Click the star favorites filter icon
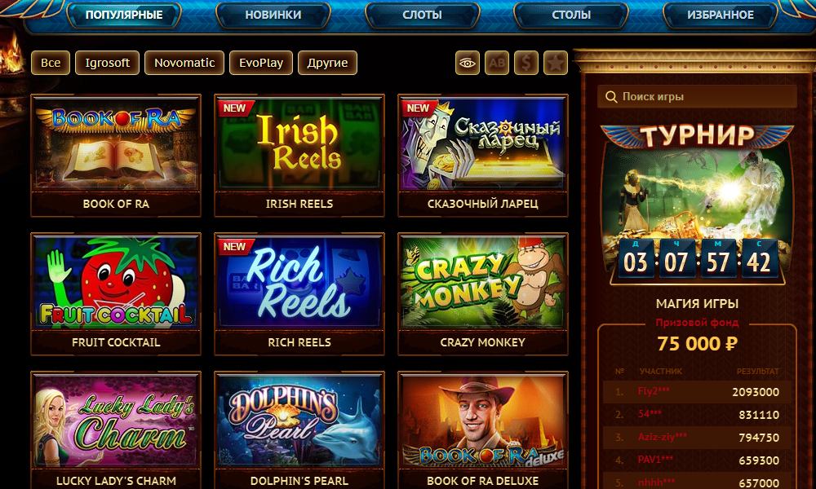Viewport: 816px width, 489px height. coord(555,63)
